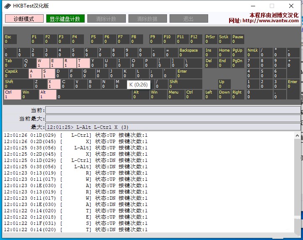303x240 pixels.
Task: Click the Up arrow key cell
Action: point(225,84)
